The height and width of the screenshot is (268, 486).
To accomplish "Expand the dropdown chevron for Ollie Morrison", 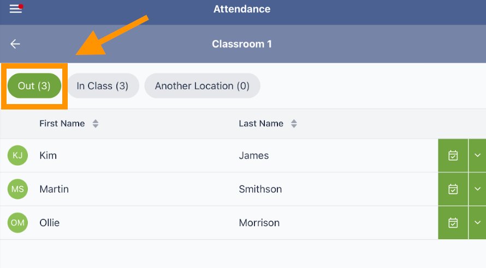I will coord(477,222).
